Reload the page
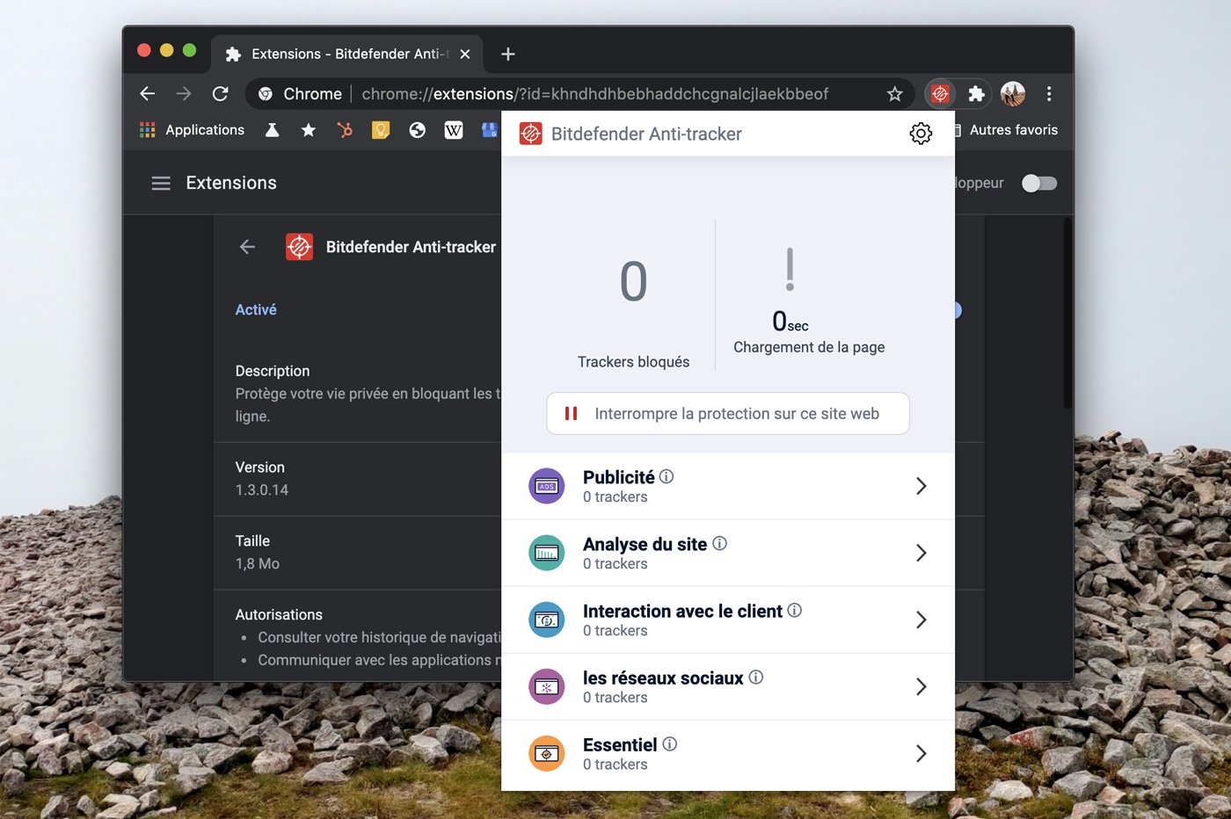1231x819 pixels. 220,94
